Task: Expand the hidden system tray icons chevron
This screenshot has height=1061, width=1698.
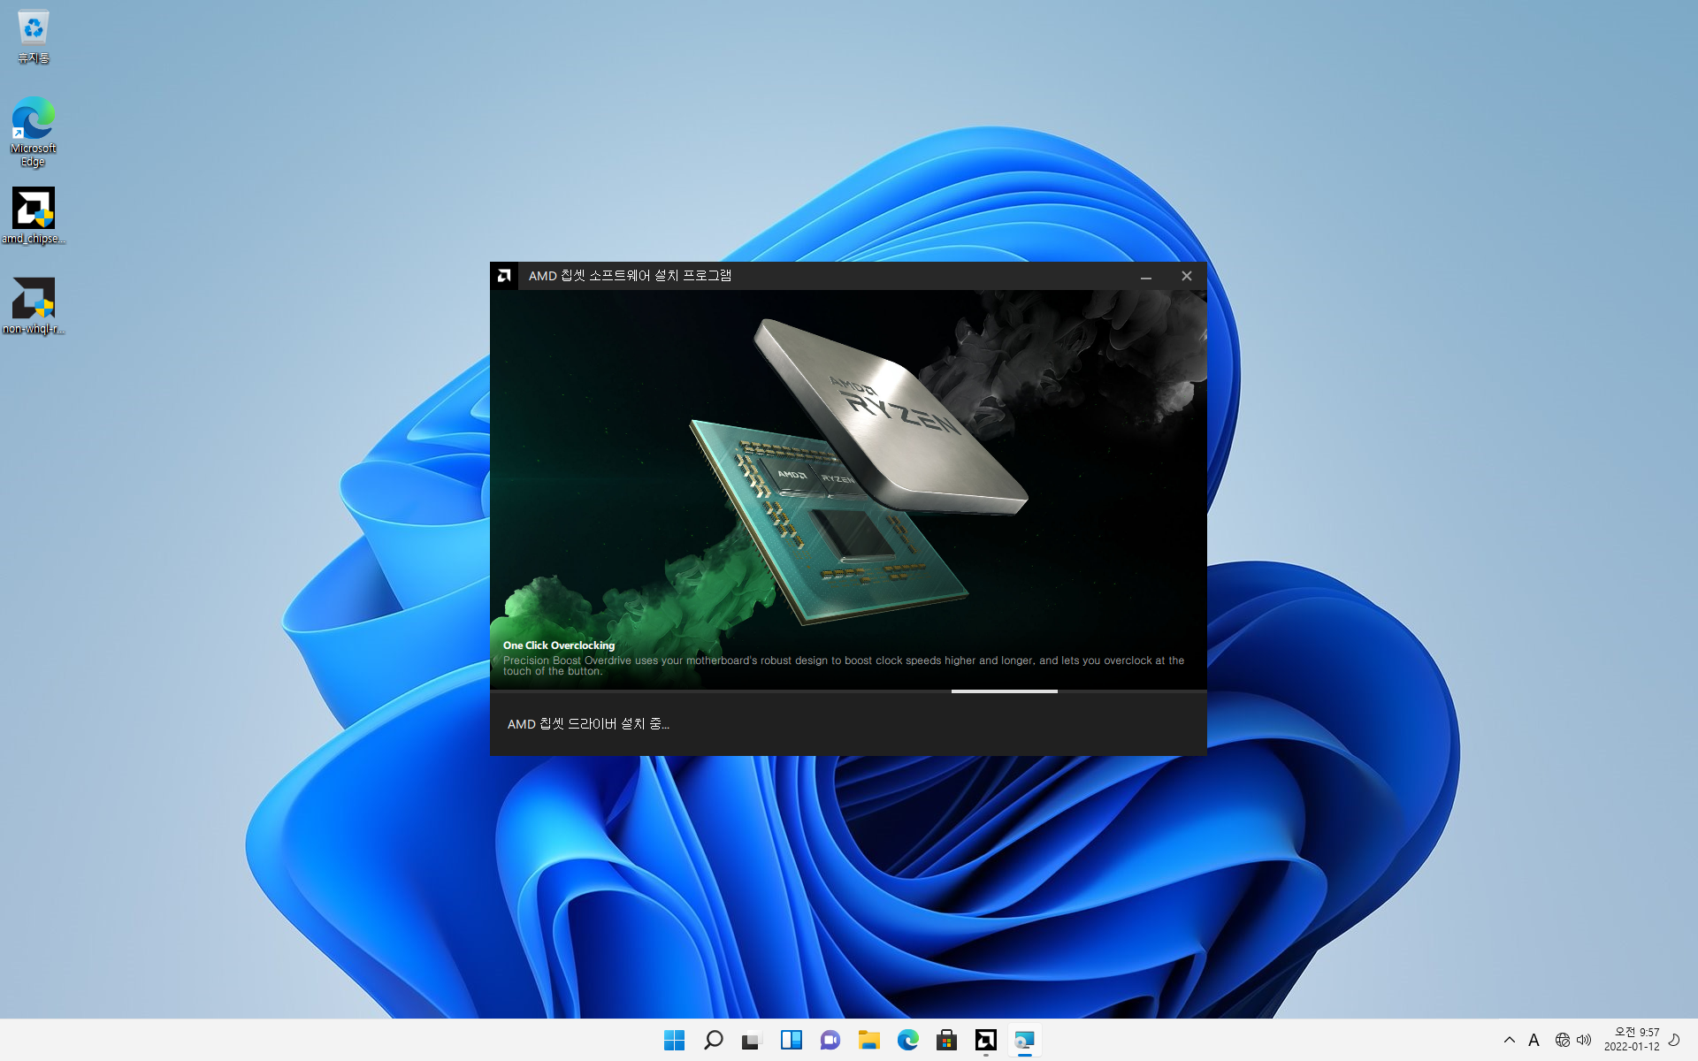Action: coord(1509,1040)
